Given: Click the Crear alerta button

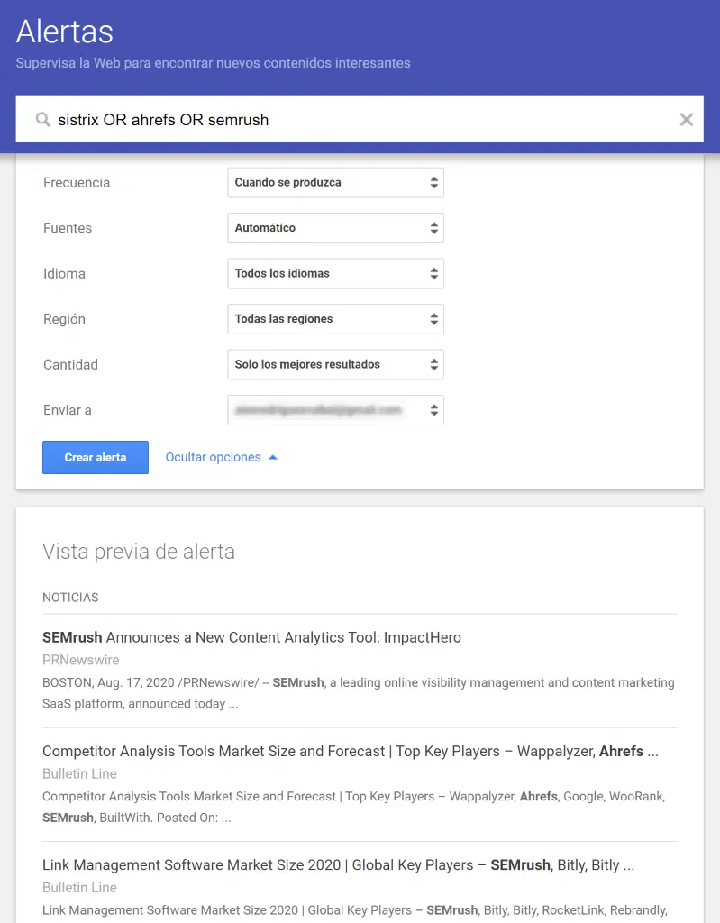Looking at the screenshot, I should tap(95, 457).
